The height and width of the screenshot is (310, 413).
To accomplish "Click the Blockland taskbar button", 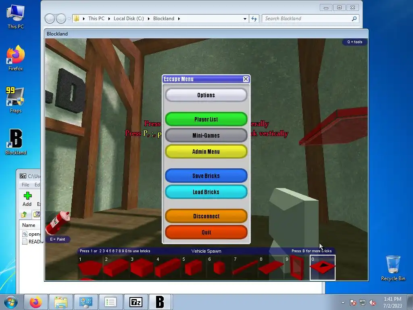I will tap(161, 302).
